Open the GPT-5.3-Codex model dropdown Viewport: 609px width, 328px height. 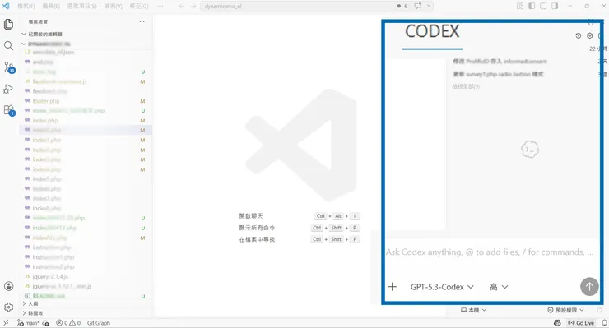point(443,287)
